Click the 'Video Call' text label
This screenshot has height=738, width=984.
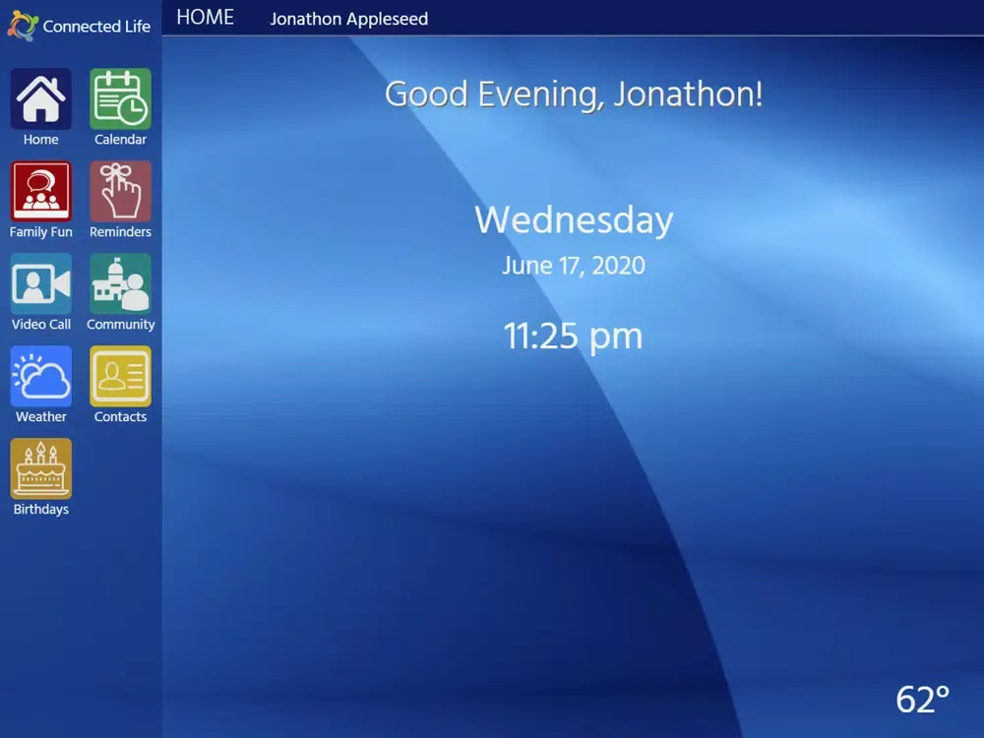[x=41, y=325]
